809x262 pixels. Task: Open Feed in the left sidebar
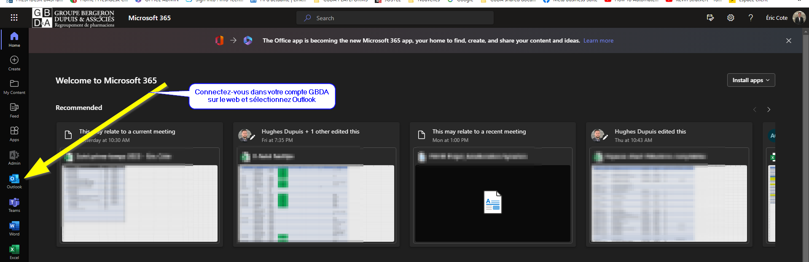coord(14,110)
